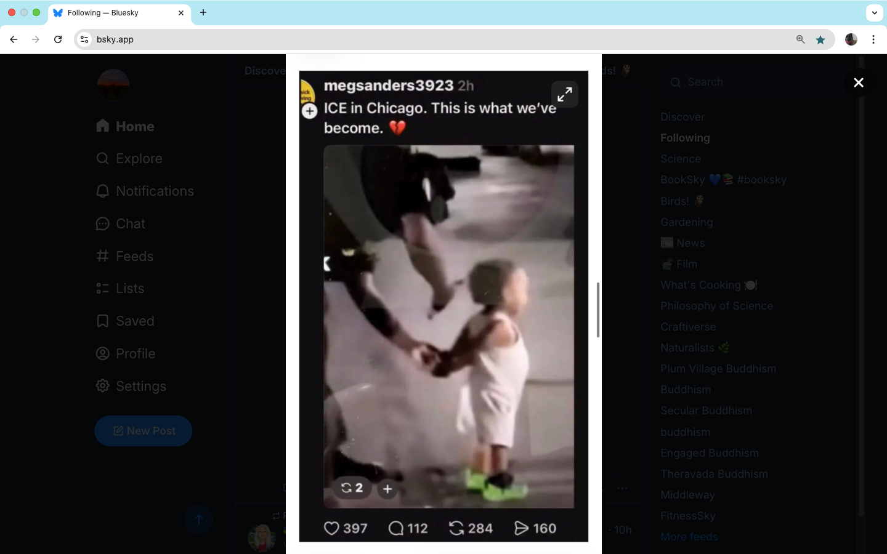Like the post via heart icon

tap(332, 528)
